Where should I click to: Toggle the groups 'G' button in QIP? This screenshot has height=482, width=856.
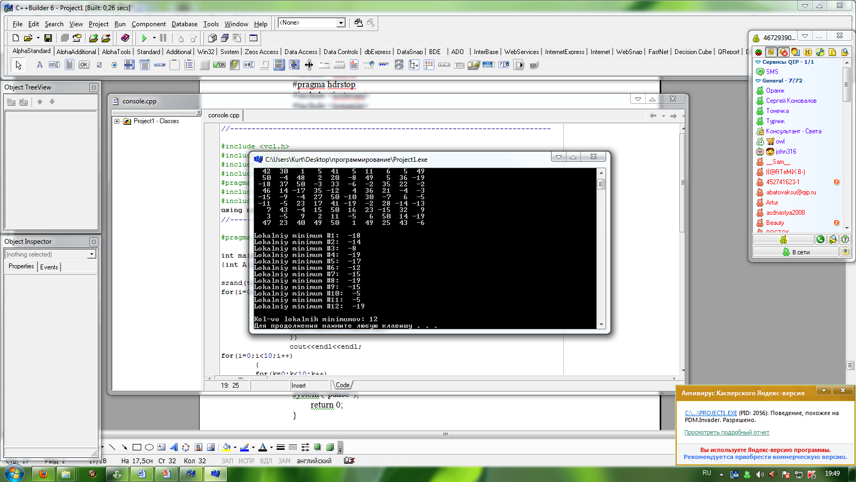point(771,52)
